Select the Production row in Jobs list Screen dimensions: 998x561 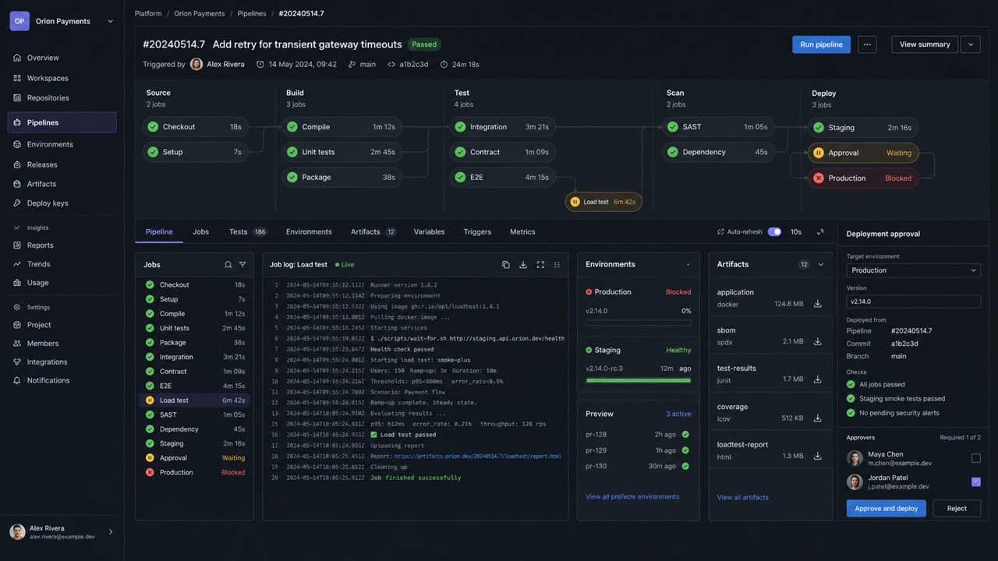(x=195, y=472)
